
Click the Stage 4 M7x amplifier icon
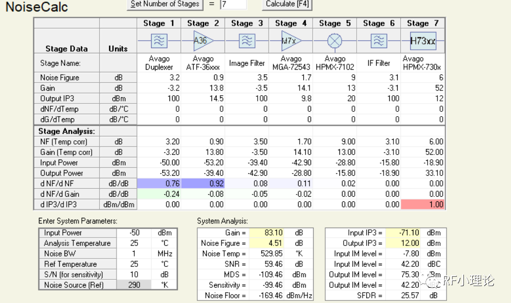coord(291,41)
